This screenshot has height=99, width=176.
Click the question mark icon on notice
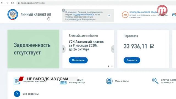[63, 10]
